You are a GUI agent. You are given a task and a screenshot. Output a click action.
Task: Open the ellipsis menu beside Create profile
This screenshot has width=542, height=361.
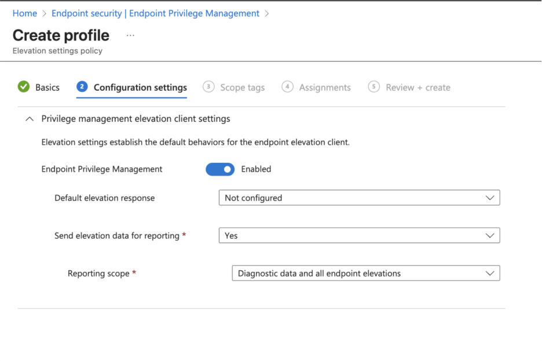130,36
